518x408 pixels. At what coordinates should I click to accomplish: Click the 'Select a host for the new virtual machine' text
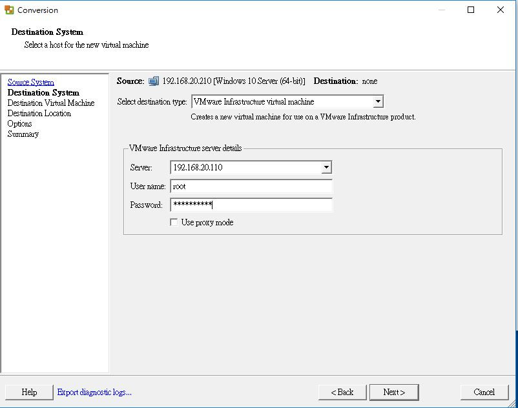coord(87,45)
